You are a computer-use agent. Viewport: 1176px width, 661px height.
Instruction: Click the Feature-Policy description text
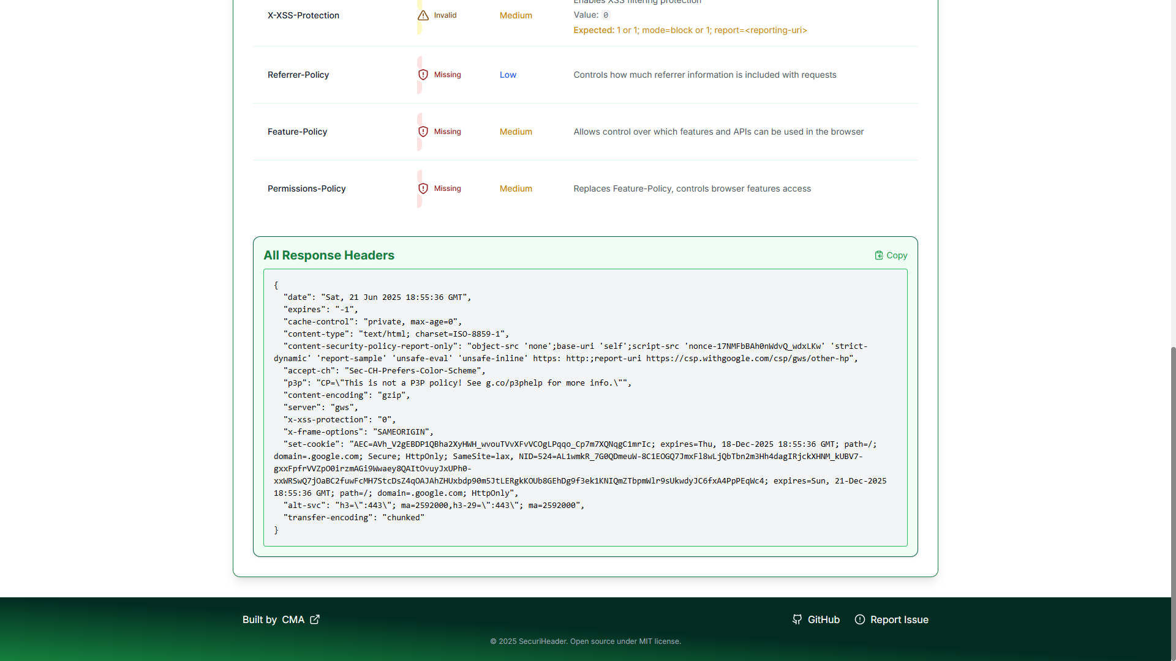718,132
